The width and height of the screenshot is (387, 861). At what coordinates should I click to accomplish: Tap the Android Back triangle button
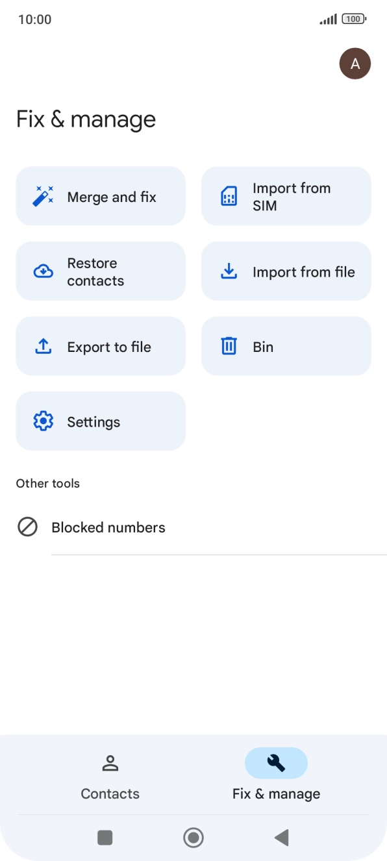281,838
